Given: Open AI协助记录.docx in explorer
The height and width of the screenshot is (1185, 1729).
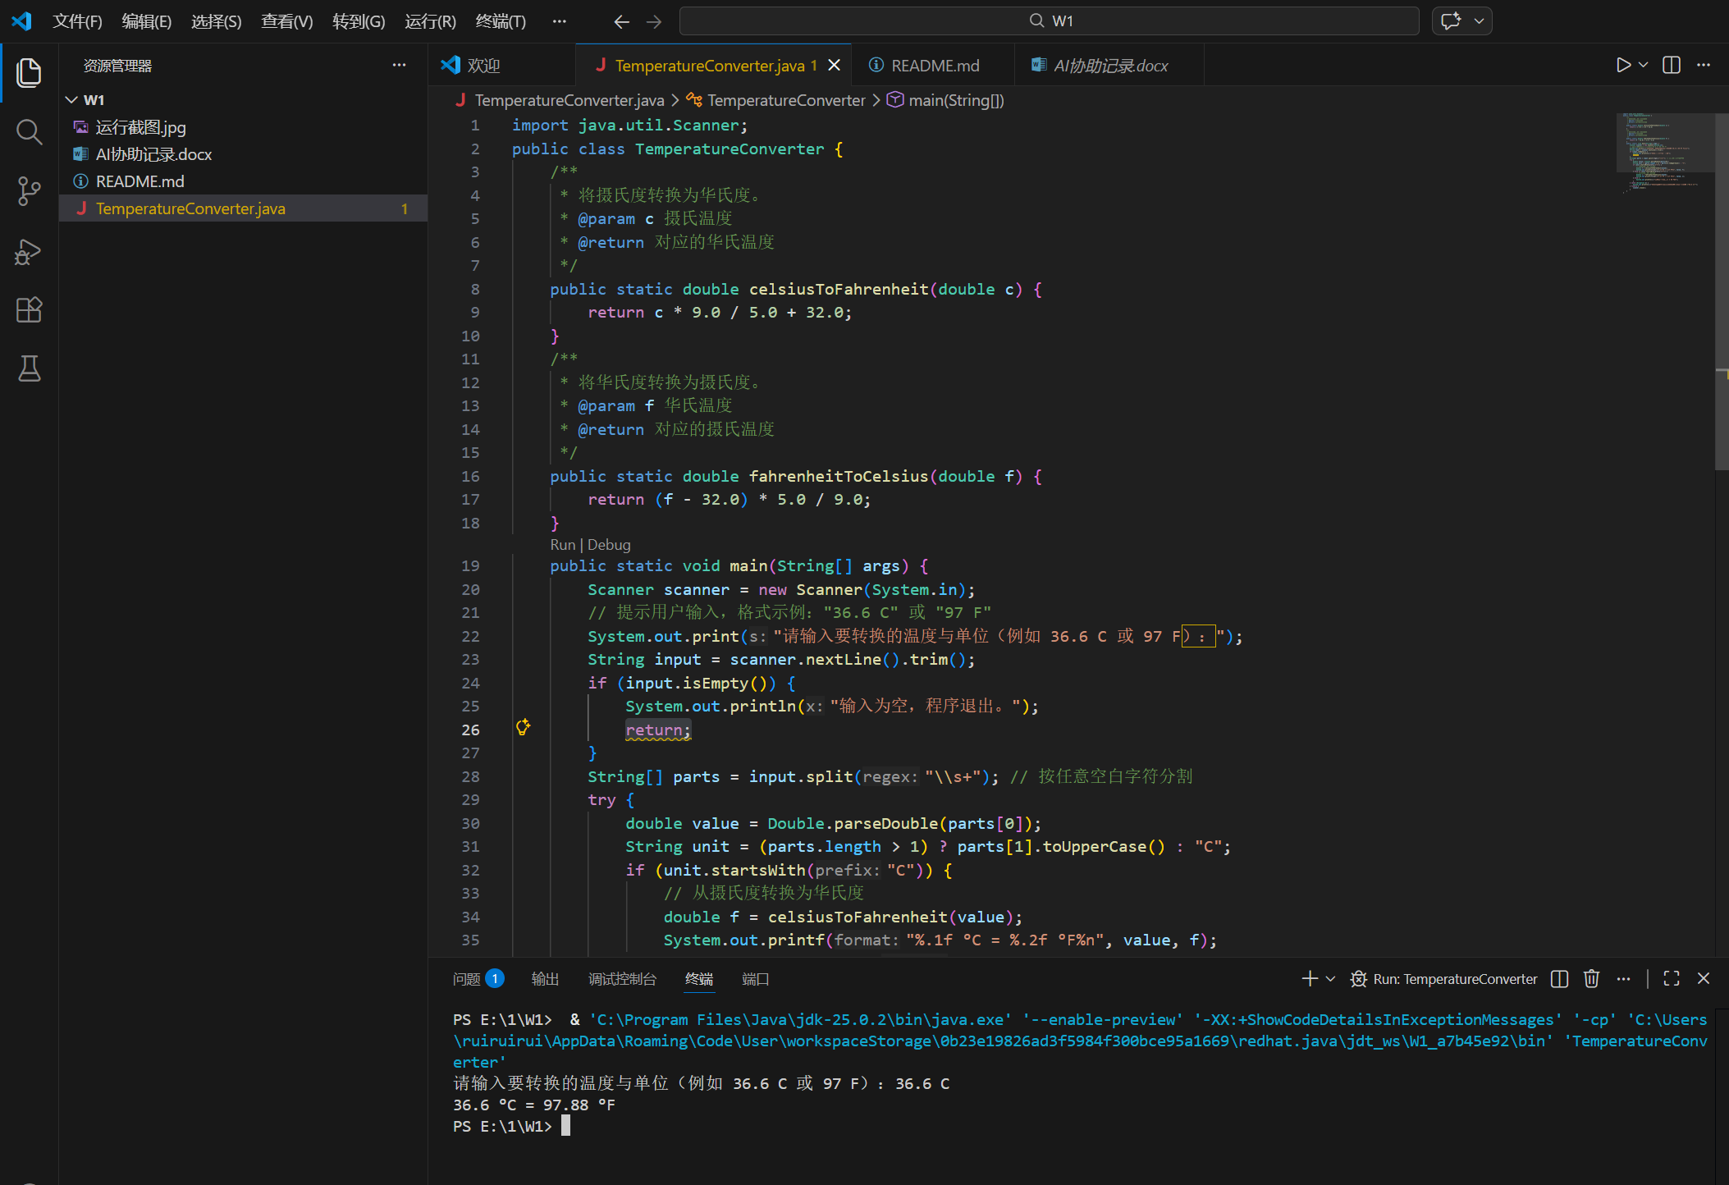Looking at the screenshot, I should [153, 154].
